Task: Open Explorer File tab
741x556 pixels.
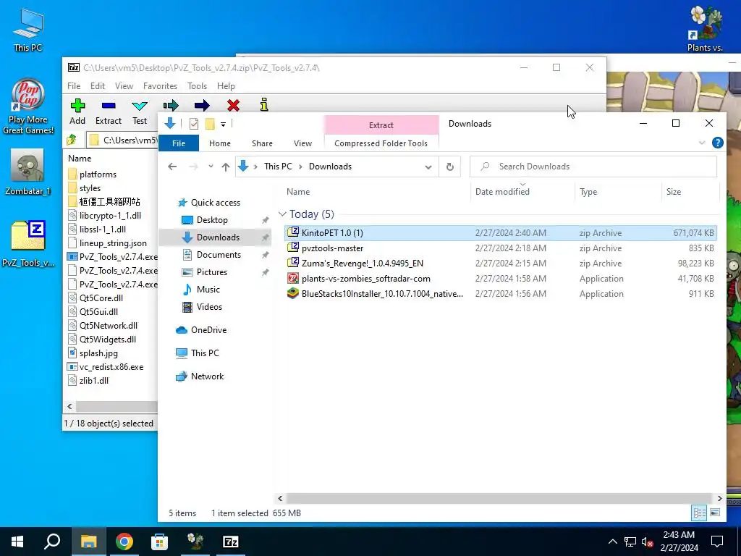Action: (x=179, y=143)
